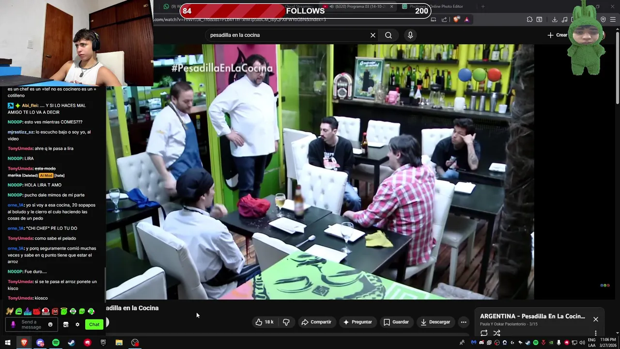Image resolution: width=620 pixels, height=349 pixels.
Task: Open the Brave hamburger main menu
Action: click(613, 19)
